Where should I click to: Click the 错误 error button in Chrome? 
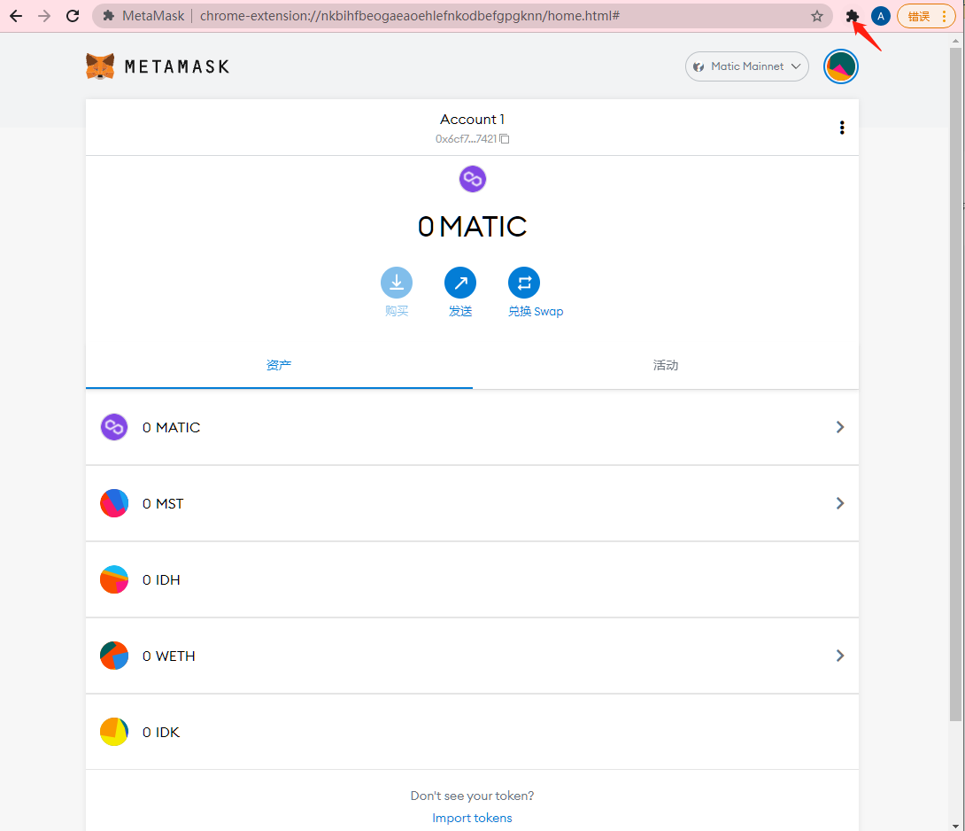[x=926, y=16]
